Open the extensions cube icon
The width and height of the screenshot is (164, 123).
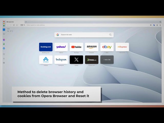pos(157,25)
